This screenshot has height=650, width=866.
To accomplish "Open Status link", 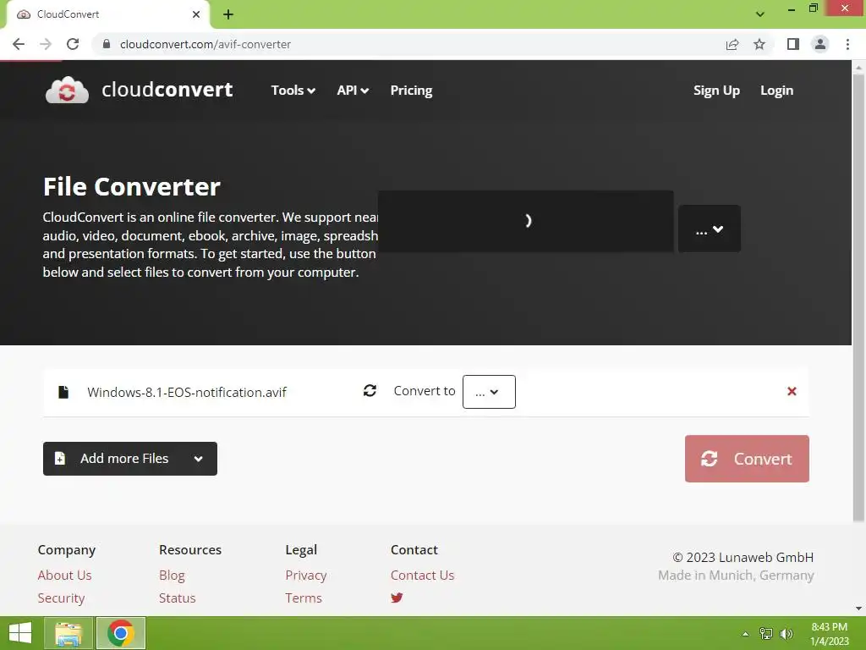I will 178,598.
